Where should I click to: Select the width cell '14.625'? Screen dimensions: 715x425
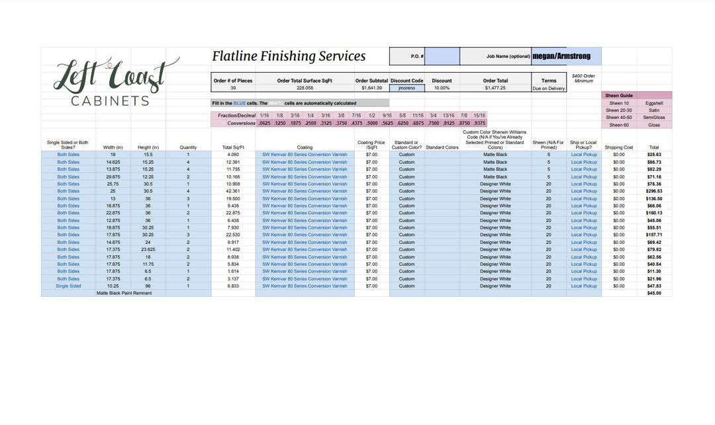(x=113, y=162)
